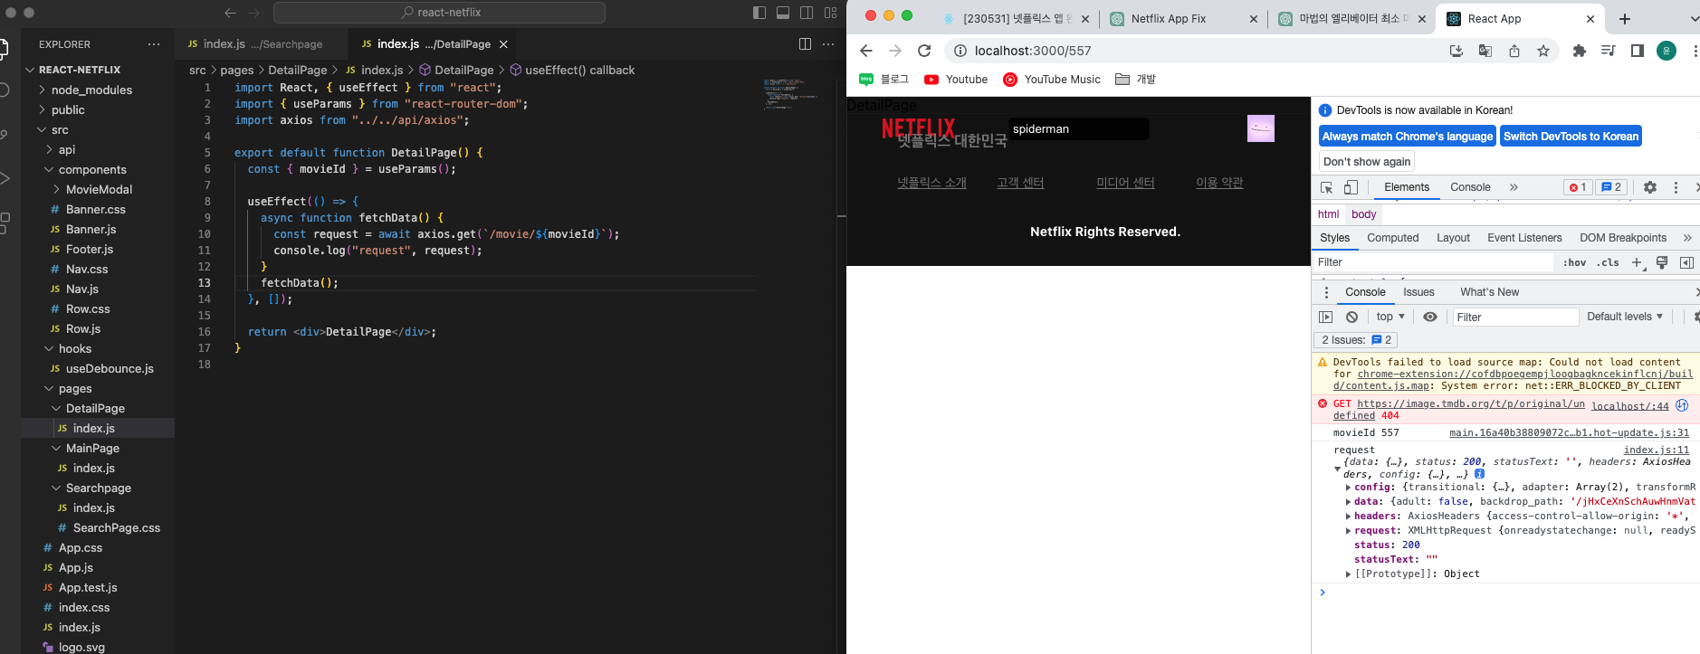Click Always match Chrome's language button
Screen dimensions: 1700x654
click(x=1408, y=137)
